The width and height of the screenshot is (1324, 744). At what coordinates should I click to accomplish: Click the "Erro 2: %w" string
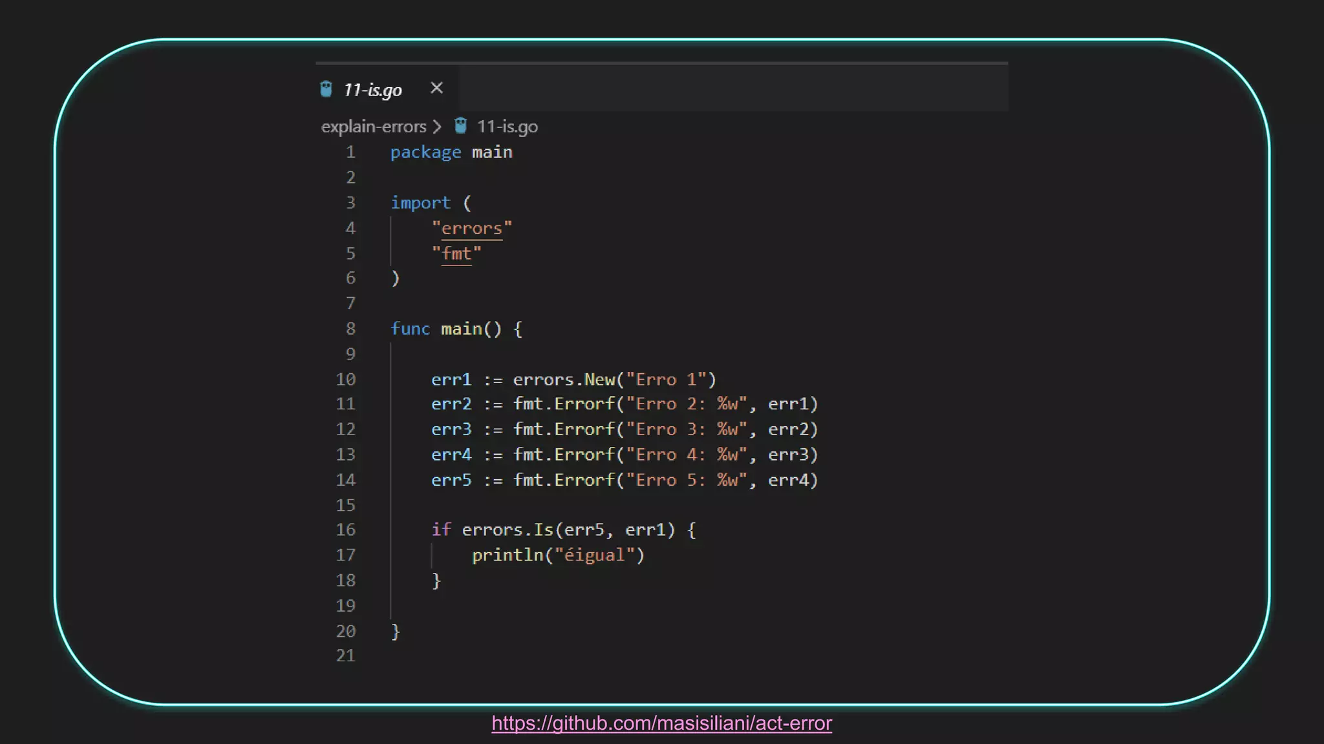point(687,404)
